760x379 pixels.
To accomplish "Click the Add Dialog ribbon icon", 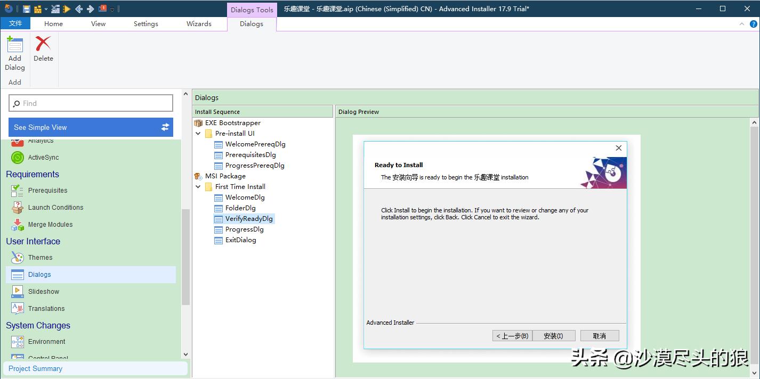I will [15, 53].
